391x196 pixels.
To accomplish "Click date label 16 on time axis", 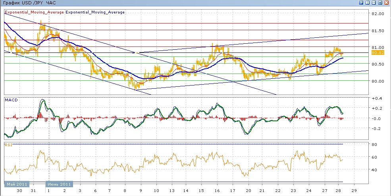I will (x=217, y=190).
